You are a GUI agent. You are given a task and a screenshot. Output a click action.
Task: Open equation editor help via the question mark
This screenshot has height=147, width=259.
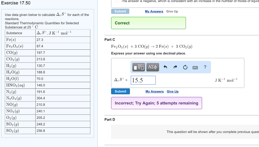(x=205, y=67)
